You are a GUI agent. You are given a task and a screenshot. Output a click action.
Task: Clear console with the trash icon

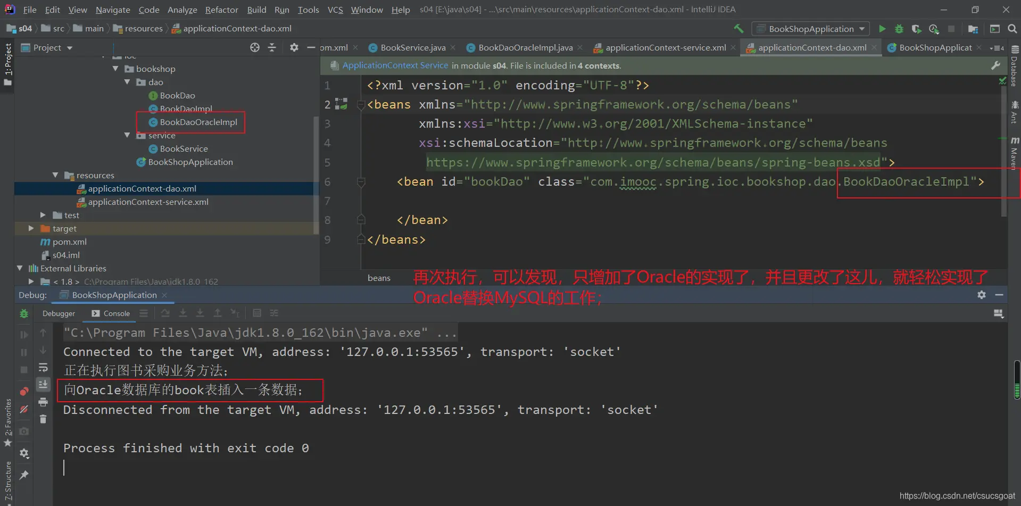43,419
